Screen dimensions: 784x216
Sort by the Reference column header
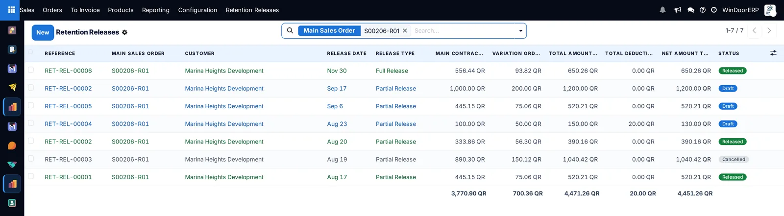click(60, 53)
